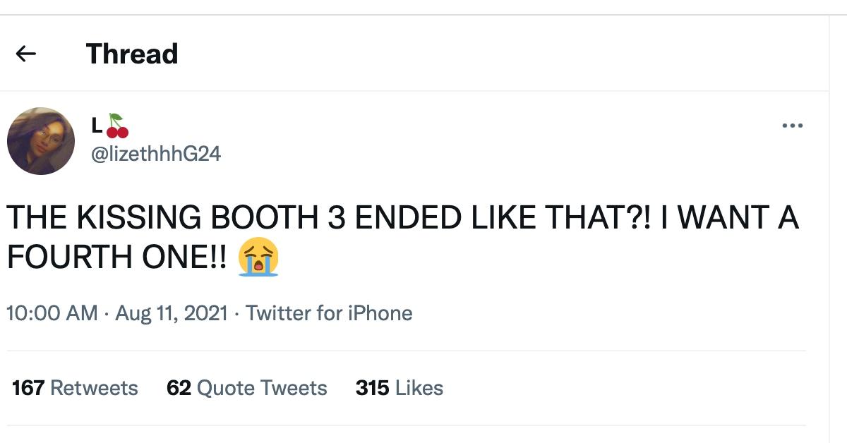This screenshot has height=443, width=847.
Task: Click the tweet text about Kissing Booth 3
Action: click(353, 217)
